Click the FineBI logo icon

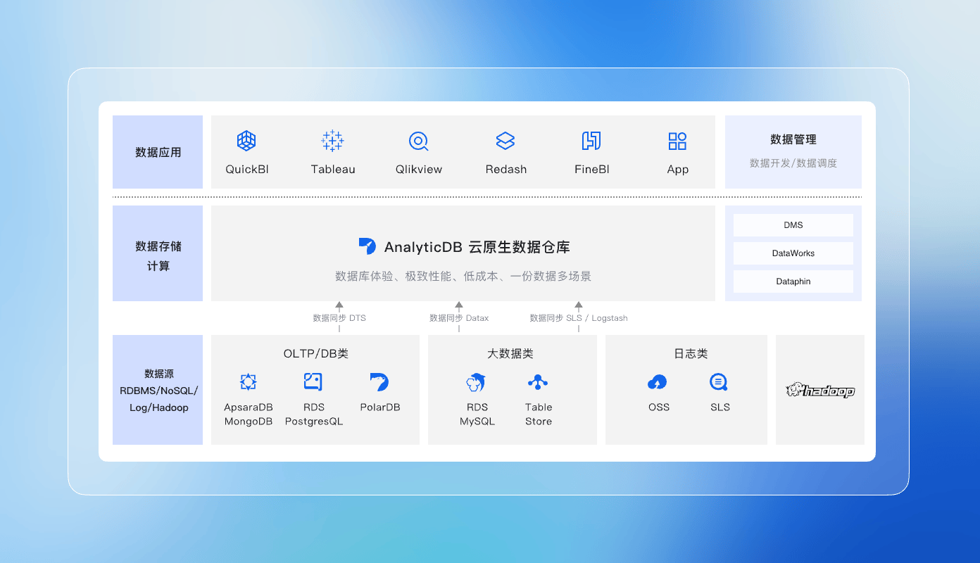tap(591, 141)
